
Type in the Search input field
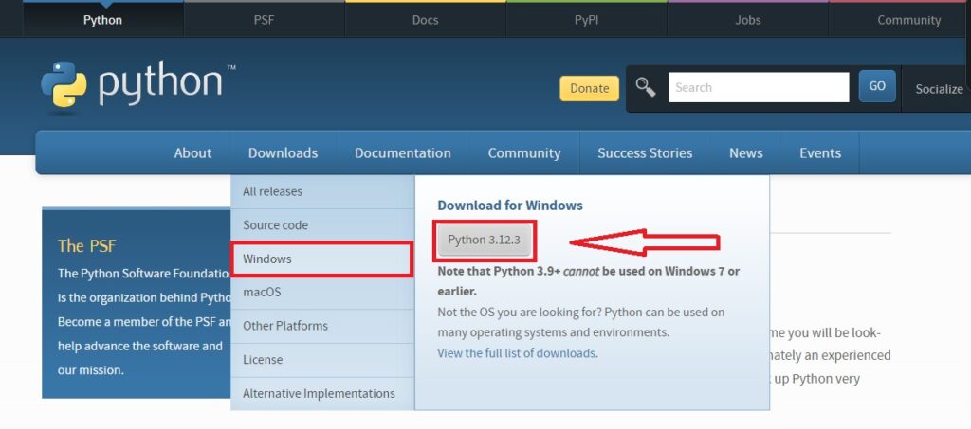point(758,88)
